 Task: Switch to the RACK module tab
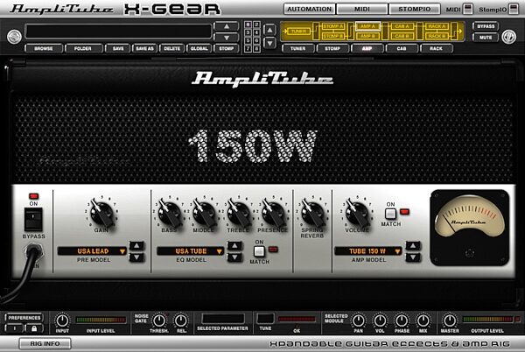437,48
